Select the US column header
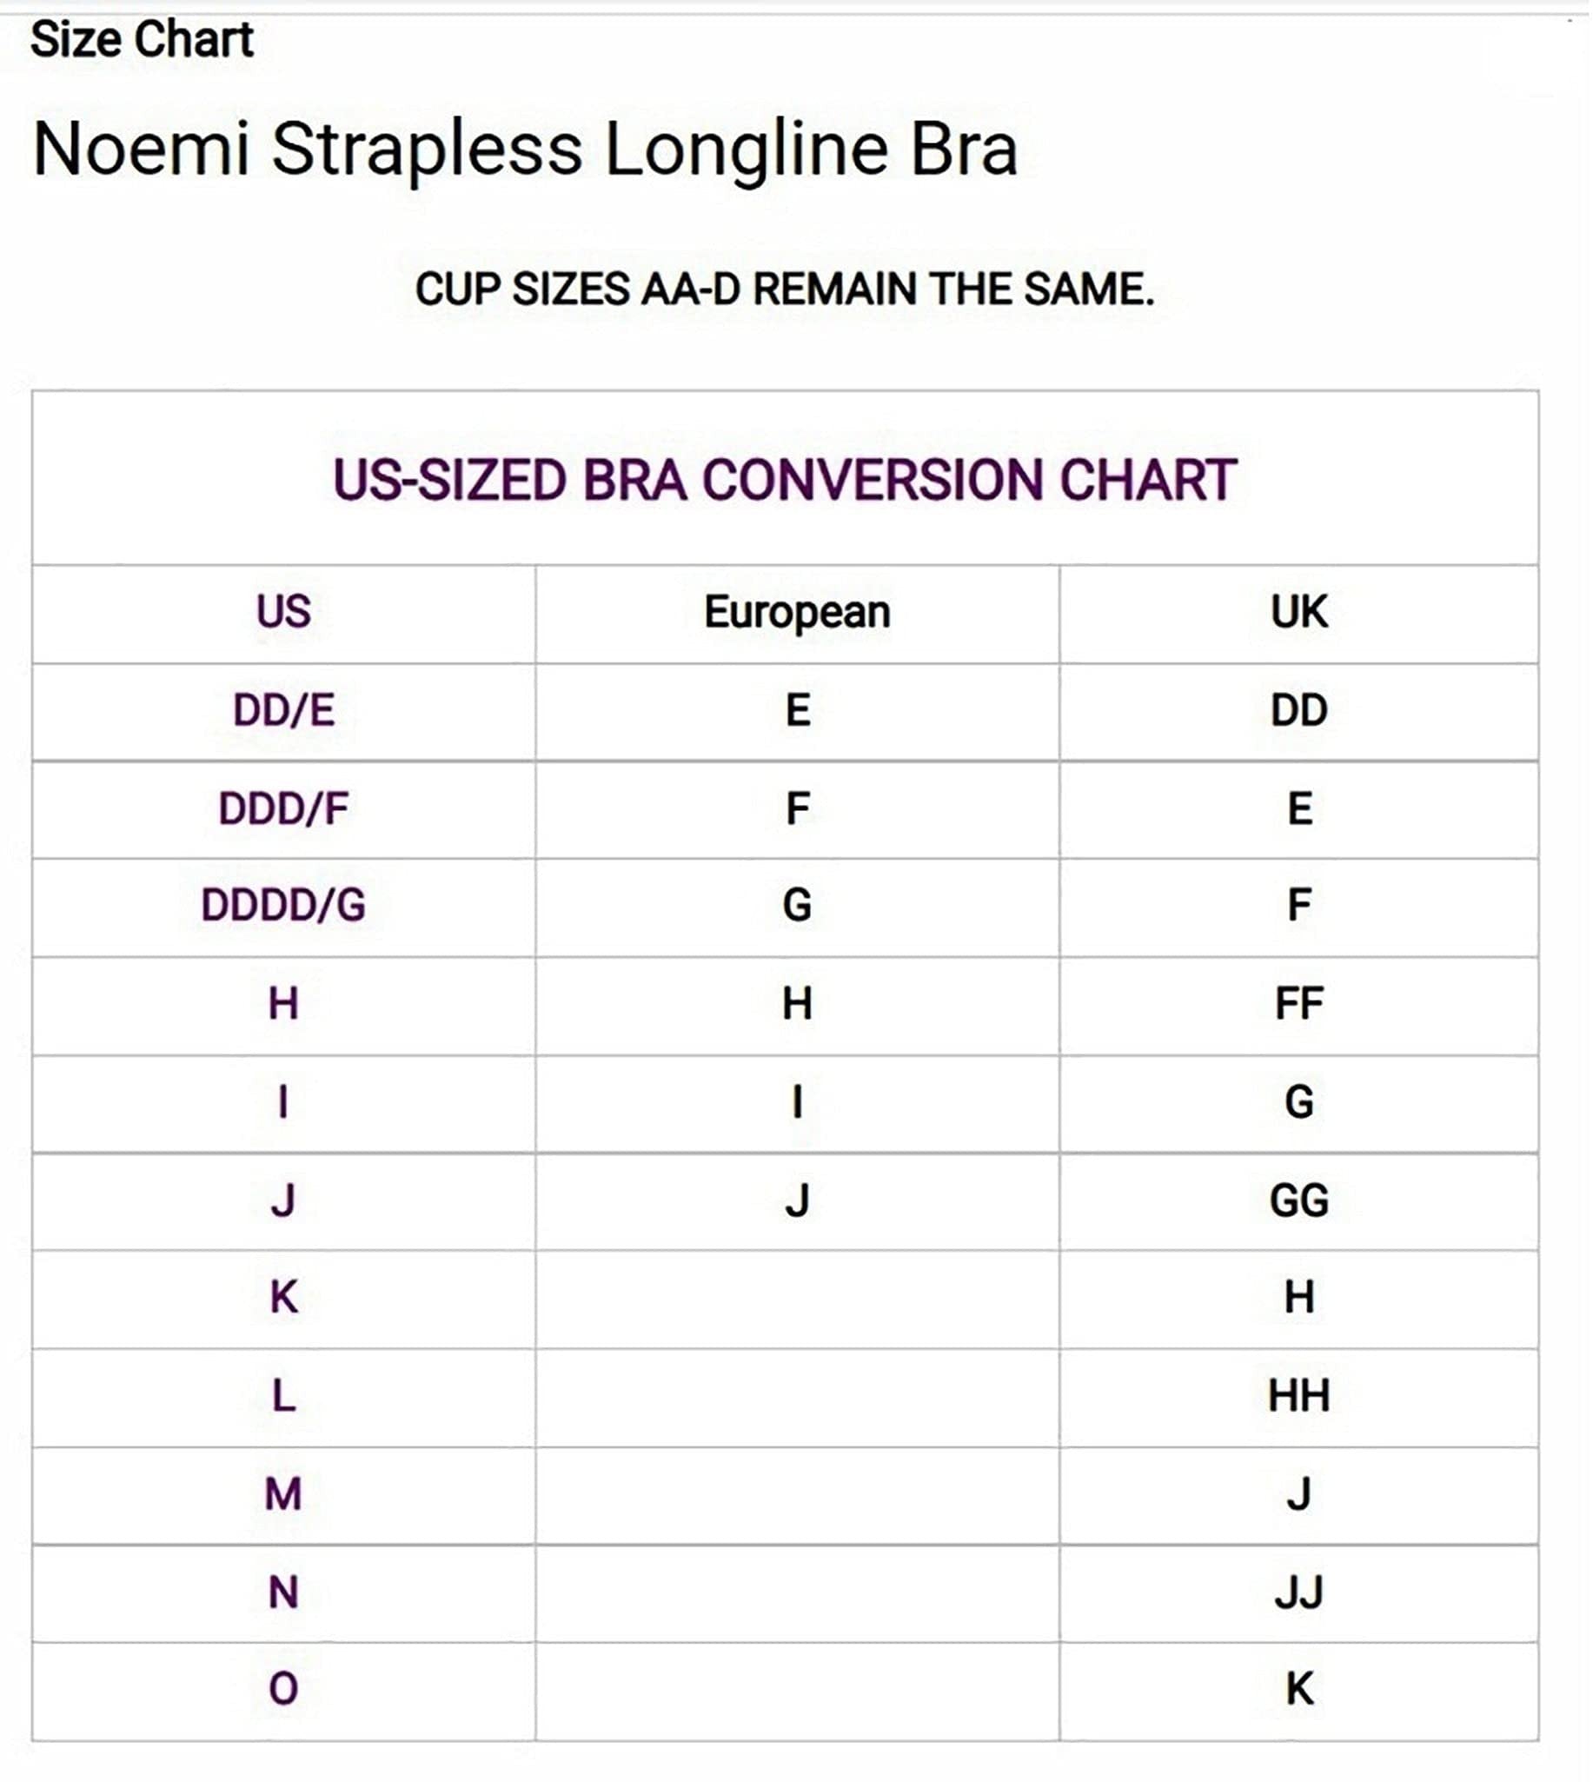The width and height of the screenshot is (1593, 1782). [283, 612]
